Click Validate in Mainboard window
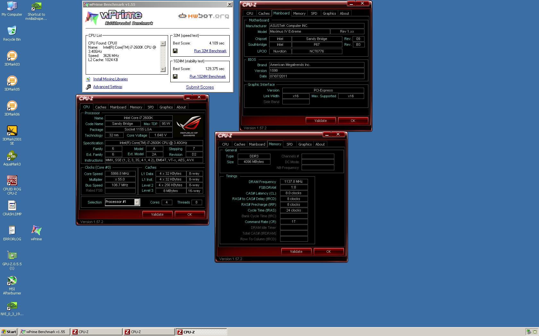 (x=321, y=121)
